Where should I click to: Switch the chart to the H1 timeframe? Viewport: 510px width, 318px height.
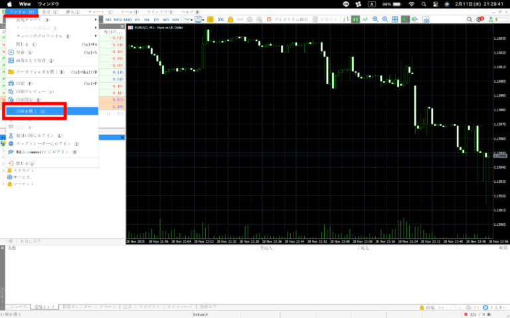[137, 20]
